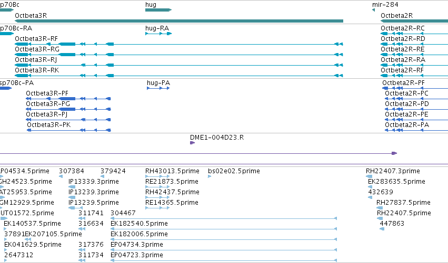The image size is (448, 263).
Task: Select EST 447863
Action: [x=392, y=224]
